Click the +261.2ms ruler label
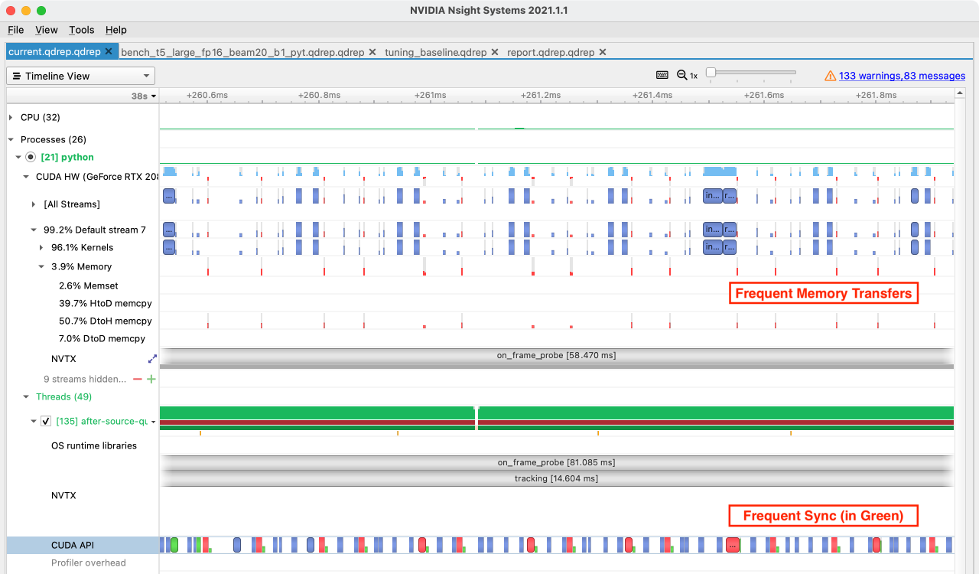Image resolution: width=979 pixels, height=574 pixels. 540,96
